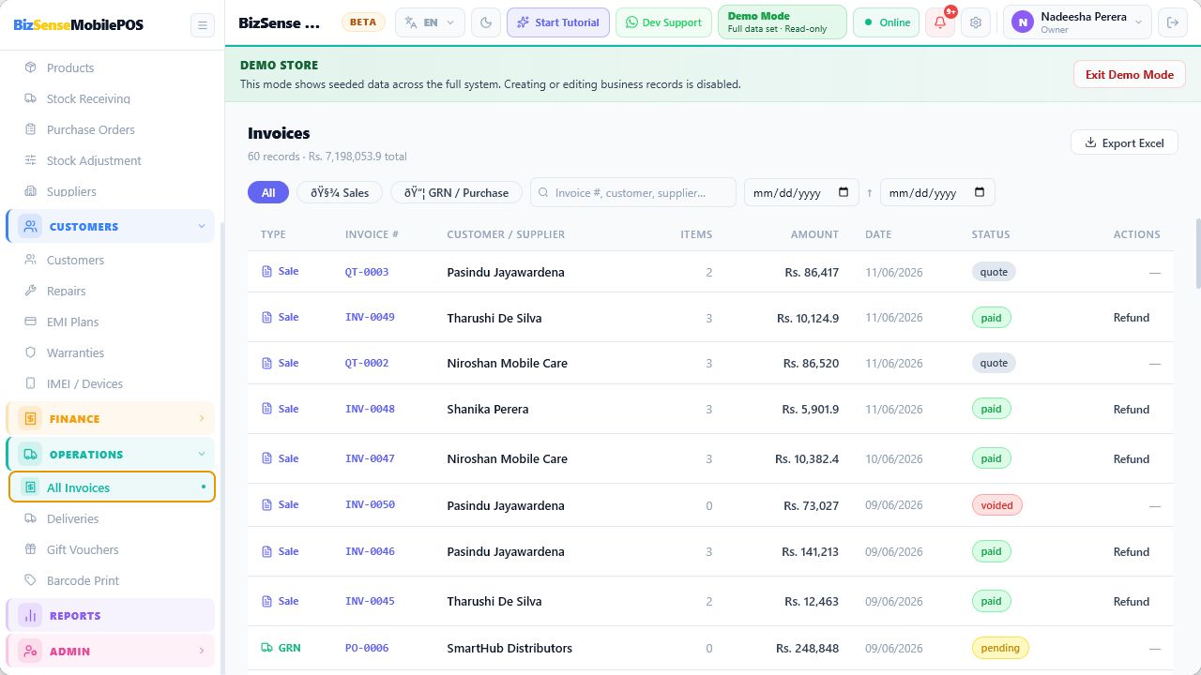Image resolution: width=1201 pixels, height=675 pixels.
Task: Select the All filter tab
Action: click(268, 192)
